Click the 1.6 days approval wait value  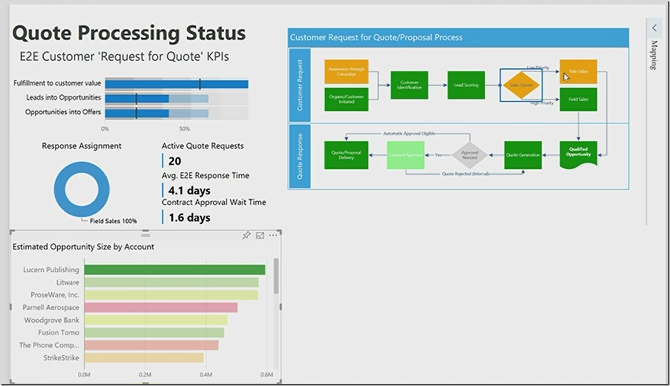189,218
